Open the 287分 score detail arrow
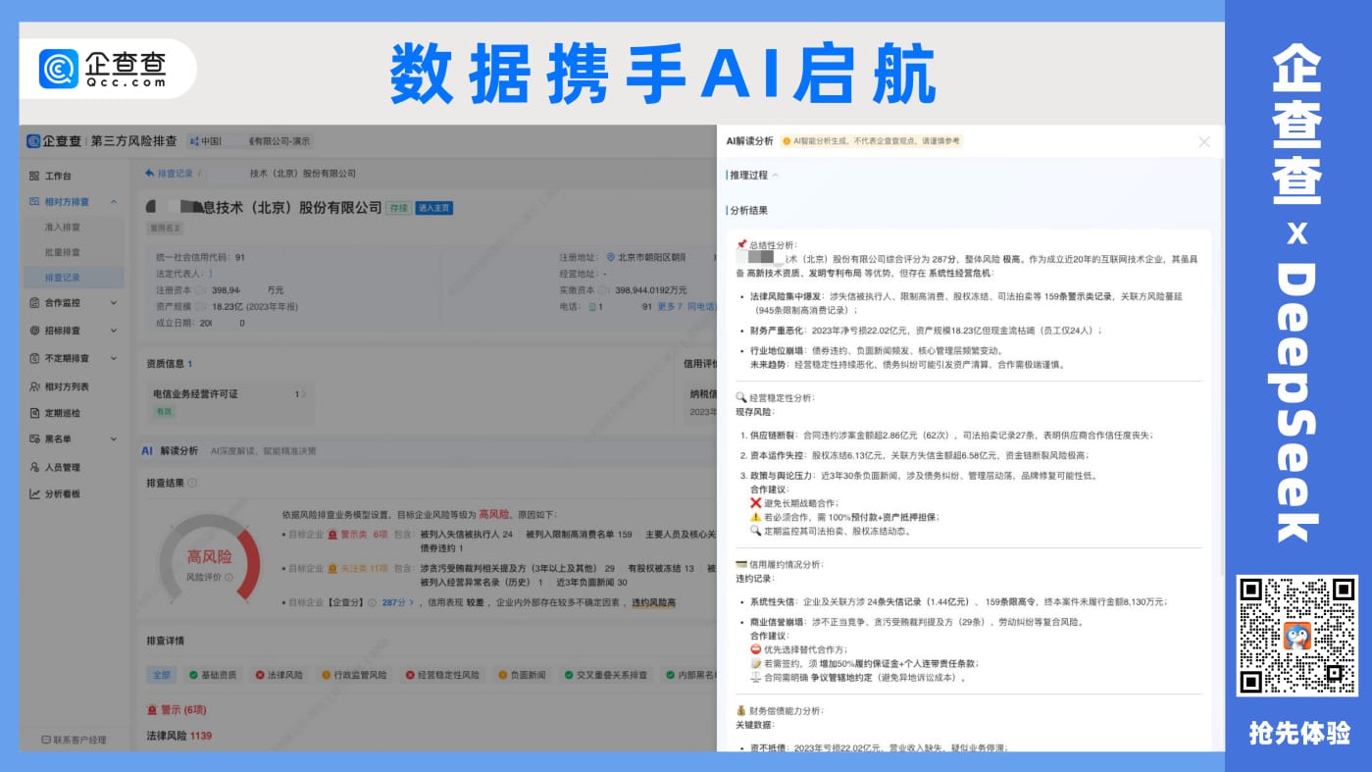 tap(409, 602)
